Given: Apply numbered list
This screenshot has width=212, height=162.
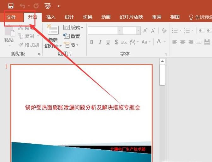Looking at the screenshot, I should coord(187,30).
